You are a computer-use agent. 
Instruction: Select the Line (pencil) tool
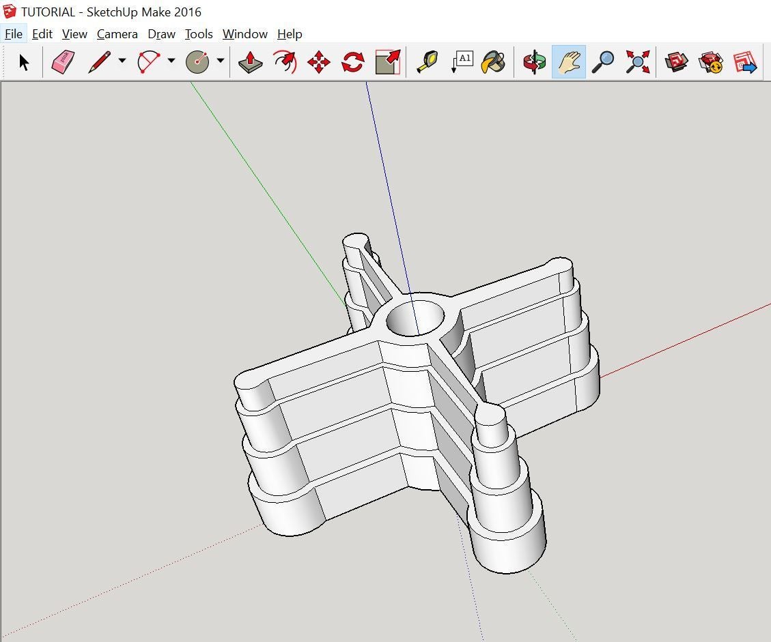tap(98, 61)
